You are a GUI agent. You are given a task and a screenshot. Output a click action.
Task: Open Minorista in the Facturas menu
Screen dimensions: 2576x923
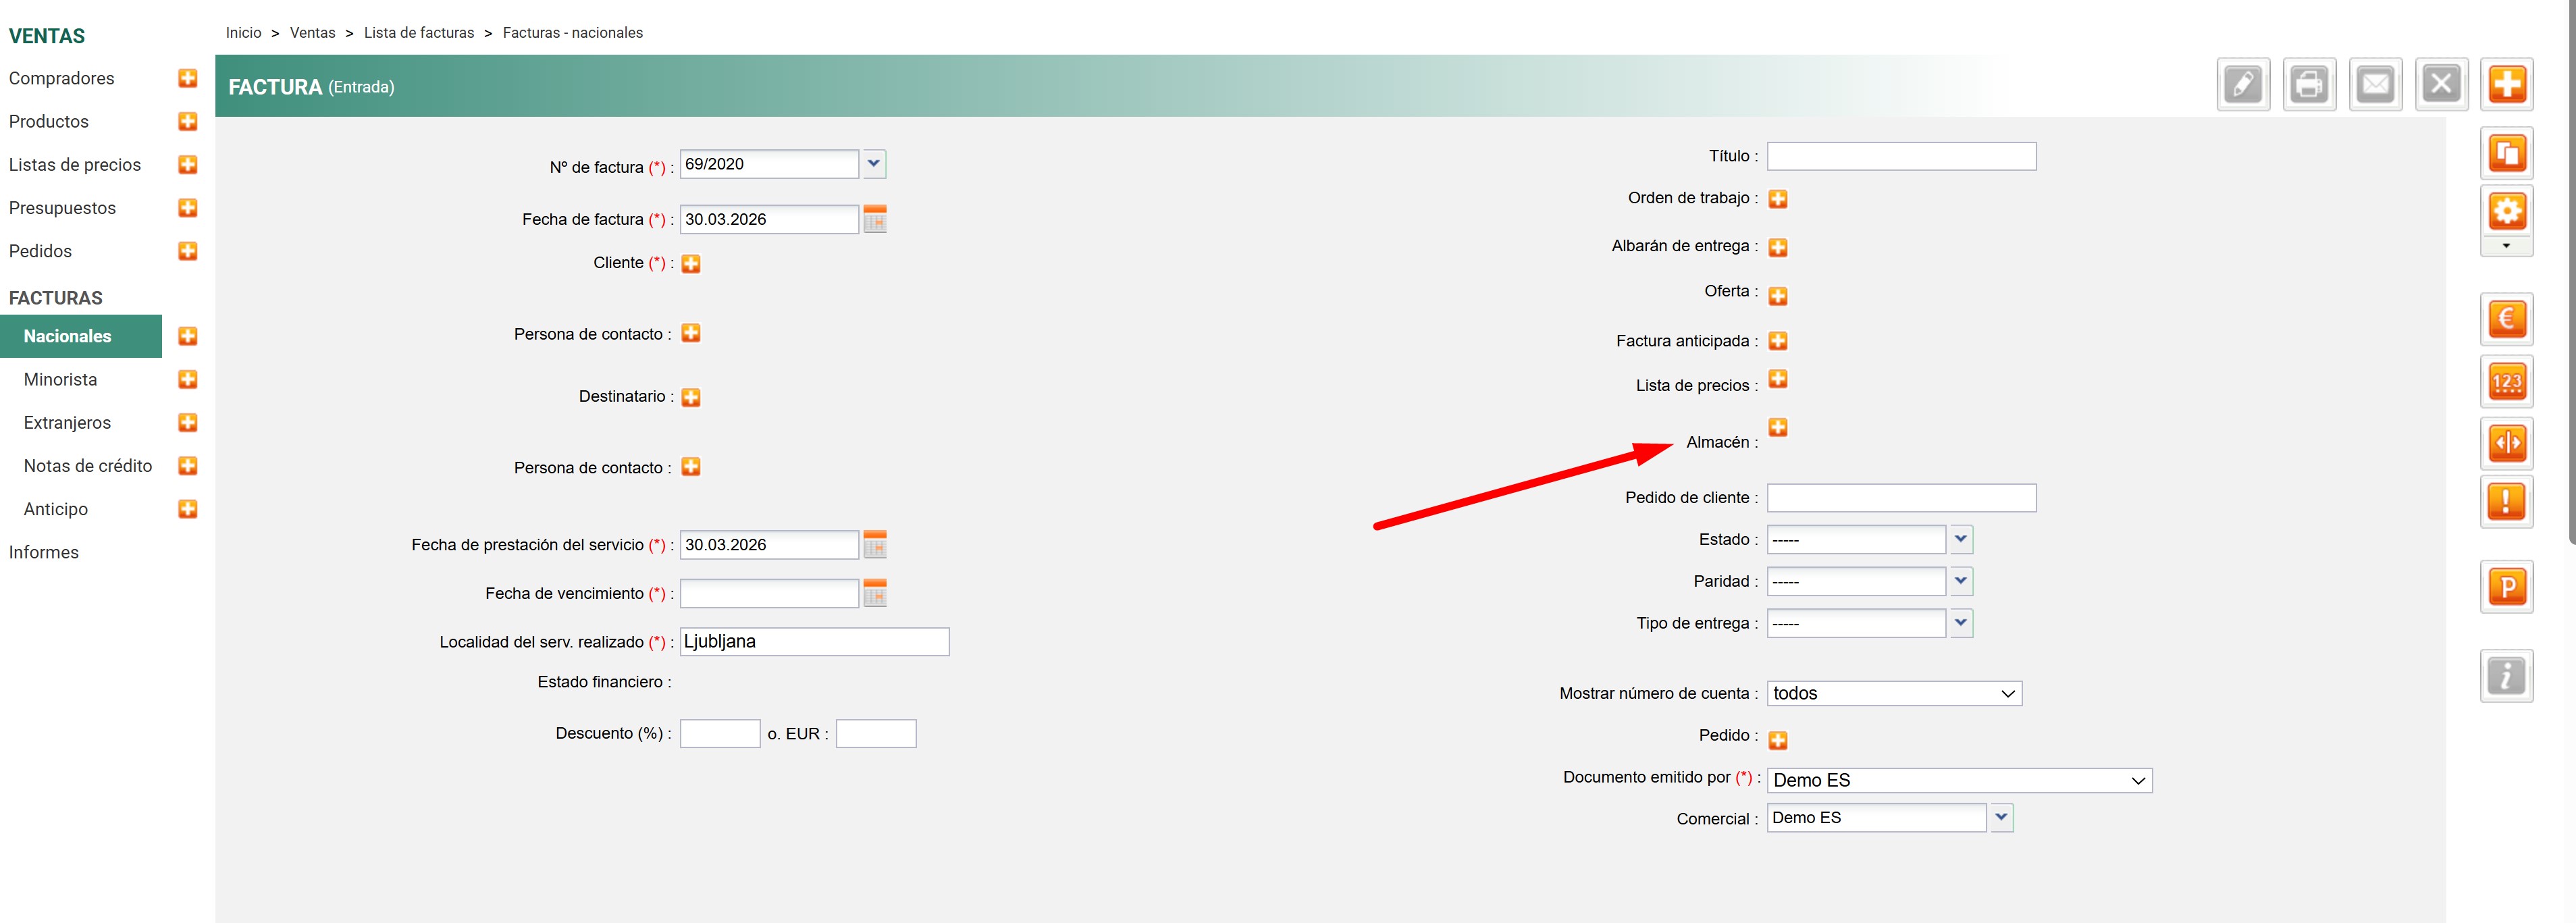click(61, 380)
